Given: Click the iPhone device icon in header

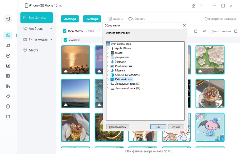Looking at the screenshot, I should 26,5.
